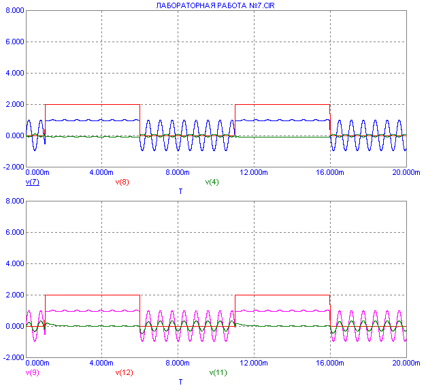Image resolution: width=426 pixels, height=390 pixels.
Task: Click the T axis label under the top plot
Action: [180, 191]
